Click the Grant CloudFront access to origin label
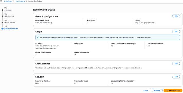This screenshot has height=93, width=183. click(123, 44)
